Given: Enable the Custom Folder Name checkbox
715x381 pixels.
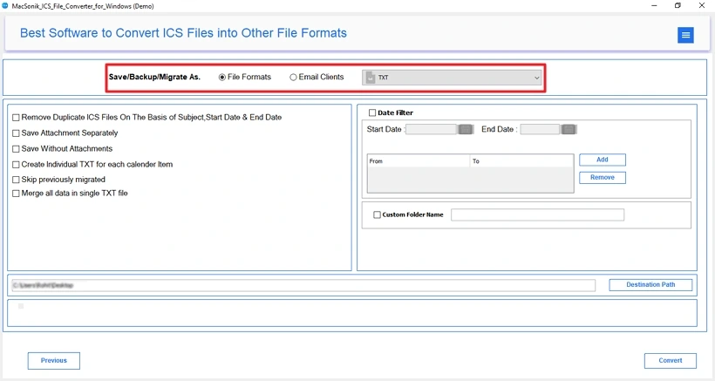Looking at the screenshot, I should click(377, 214).
